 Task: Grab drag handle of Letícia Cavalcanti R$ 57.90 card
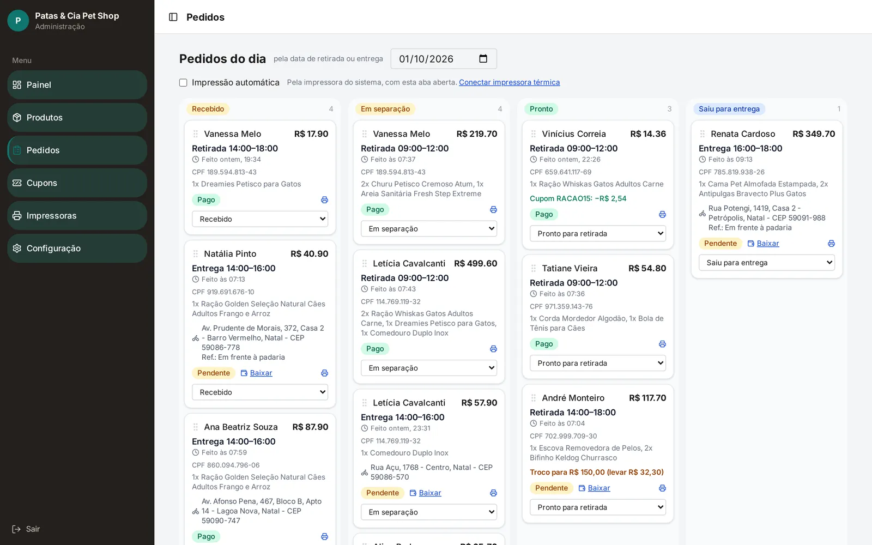(365, 403)
